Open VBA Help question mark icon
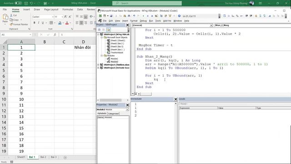 pyautogui.click(x=179, y=16)
